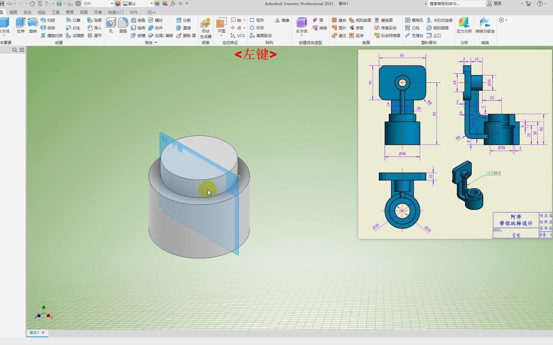Open the 视图 ribbon tab

click(x=84, y=12)
